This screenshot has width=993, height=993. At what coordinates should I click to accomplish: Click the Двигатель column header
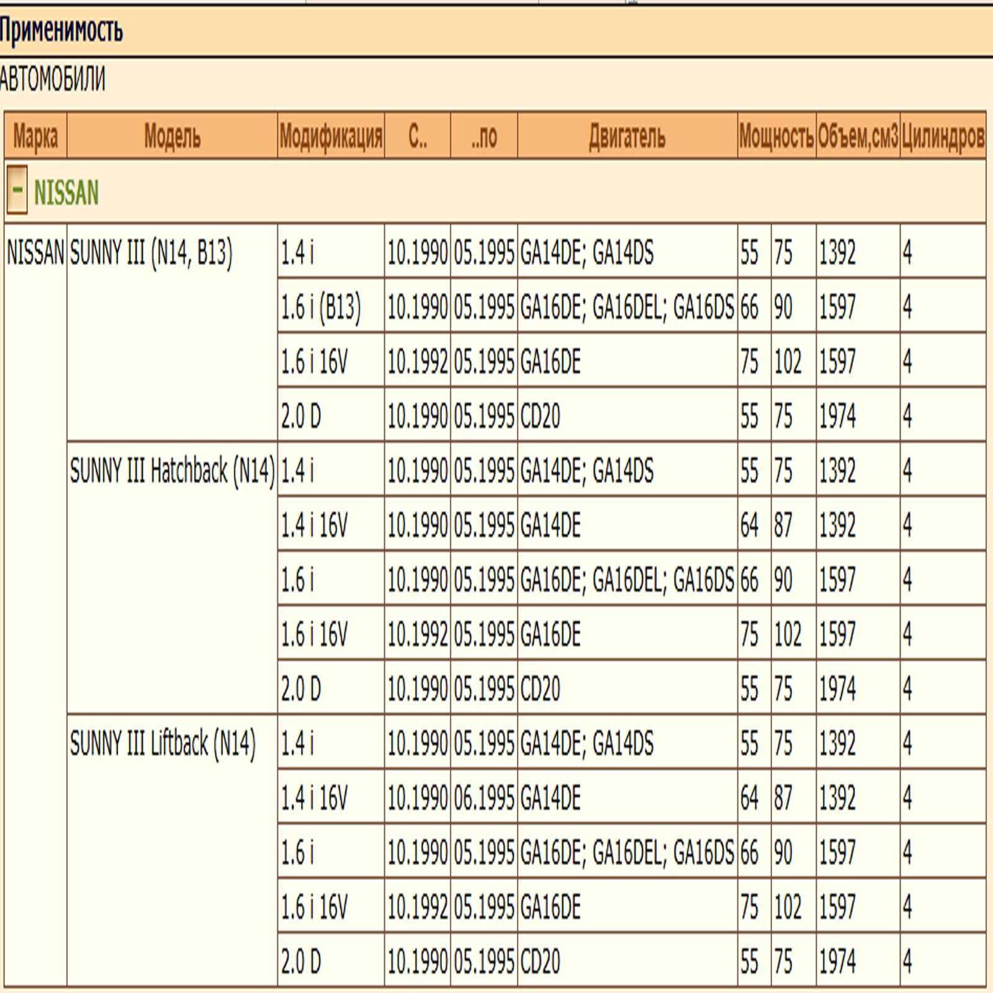click(627, 136)
